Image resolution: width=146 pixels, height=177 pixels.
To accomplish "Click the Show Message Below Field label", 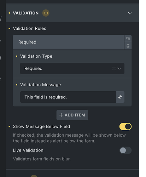I will (41, 127).
